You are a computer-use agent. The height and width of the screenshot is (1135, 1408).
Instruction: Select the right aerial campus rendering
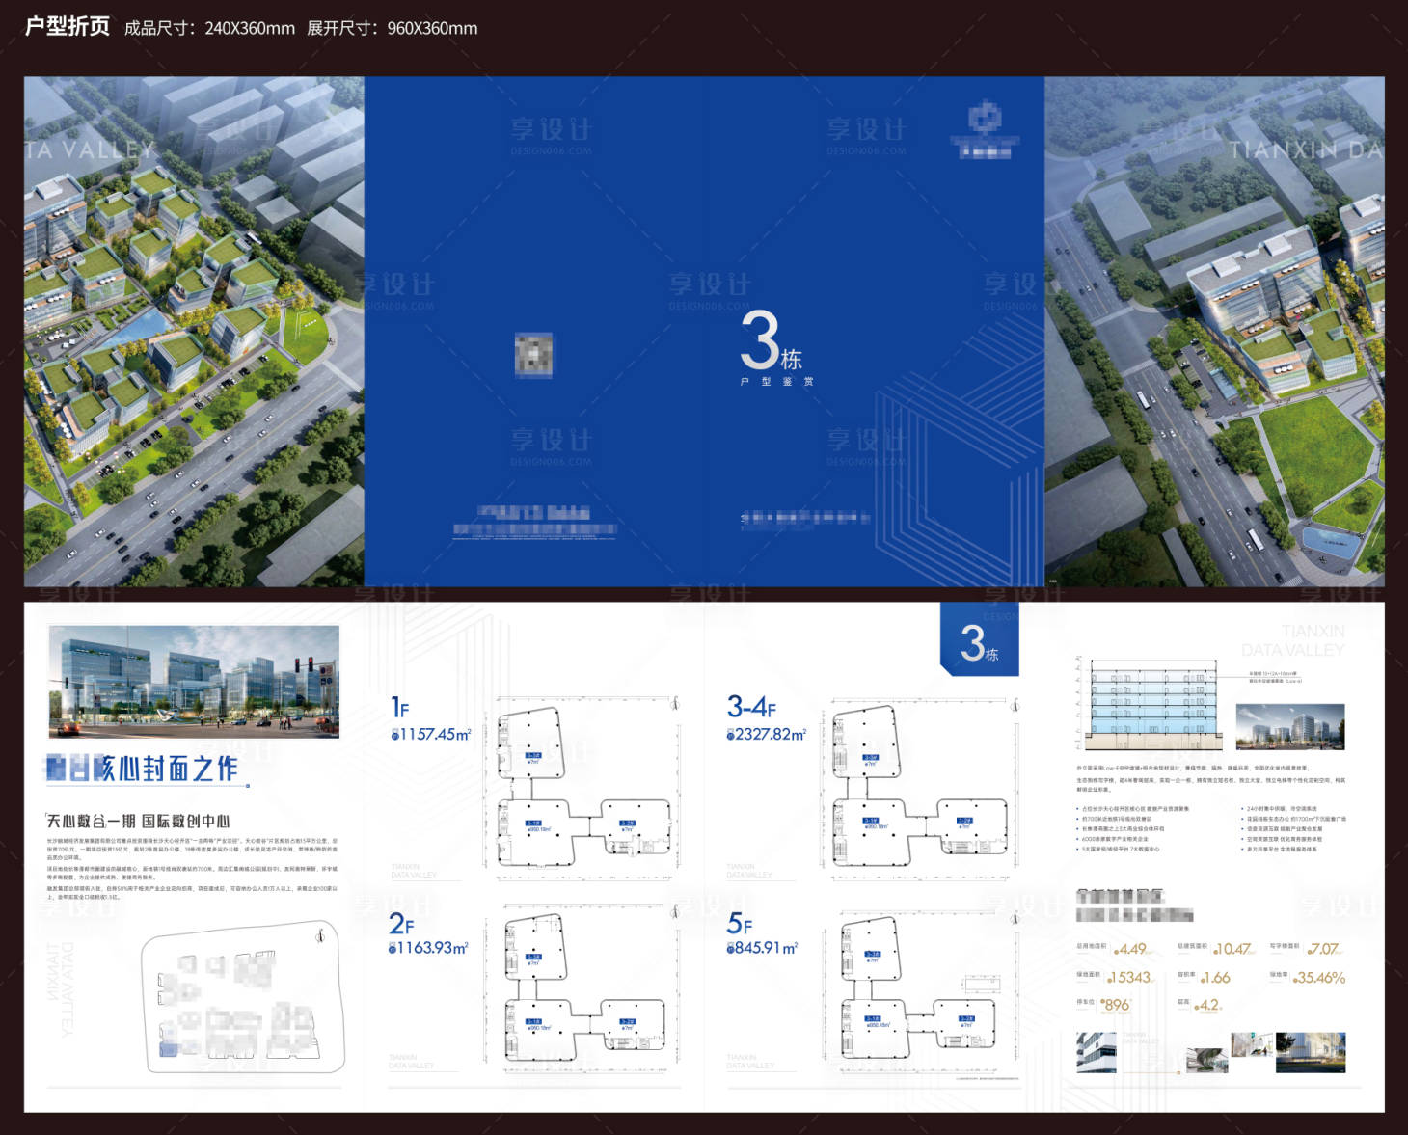pyautogui.click(x=1214, y=332)
